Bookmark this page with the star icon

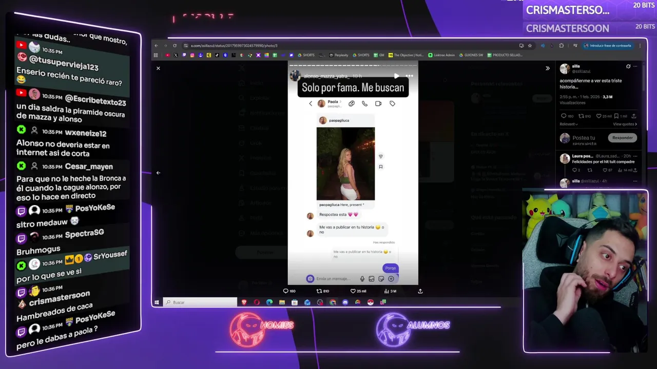click(x=530, y=46)
